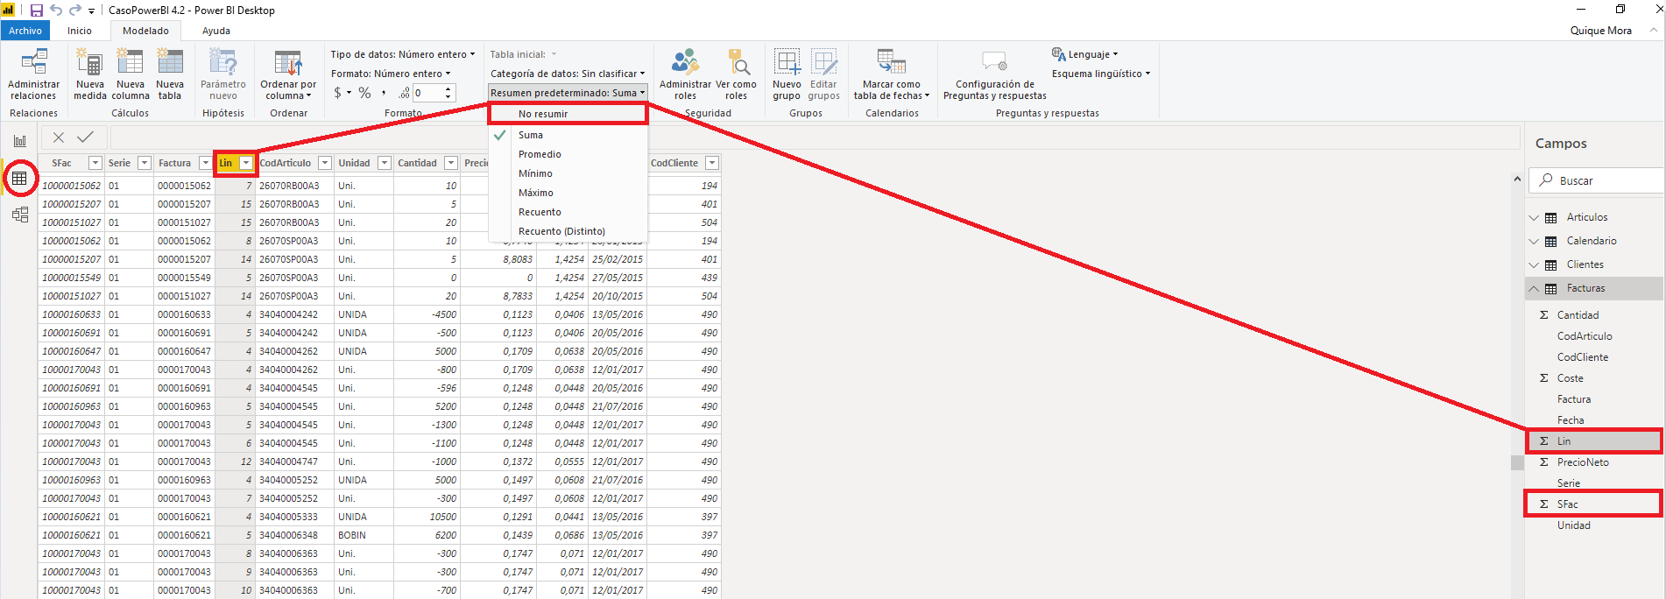Switch to the Ayuda ribbon tab
Screen dimensions: 1666x599
click(x=216, y=31)
